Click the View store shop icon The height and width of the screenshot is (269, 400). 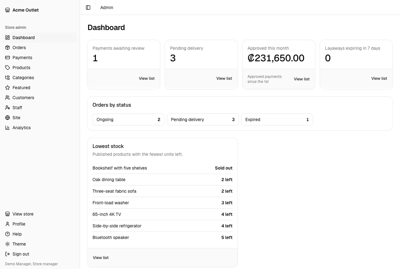(x=7, y=214)
